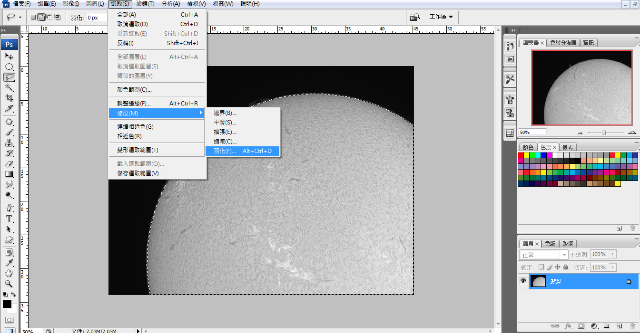Click the delete layer trash icon
The height and width of the screenshot is (333, 640).
point(632,326)
